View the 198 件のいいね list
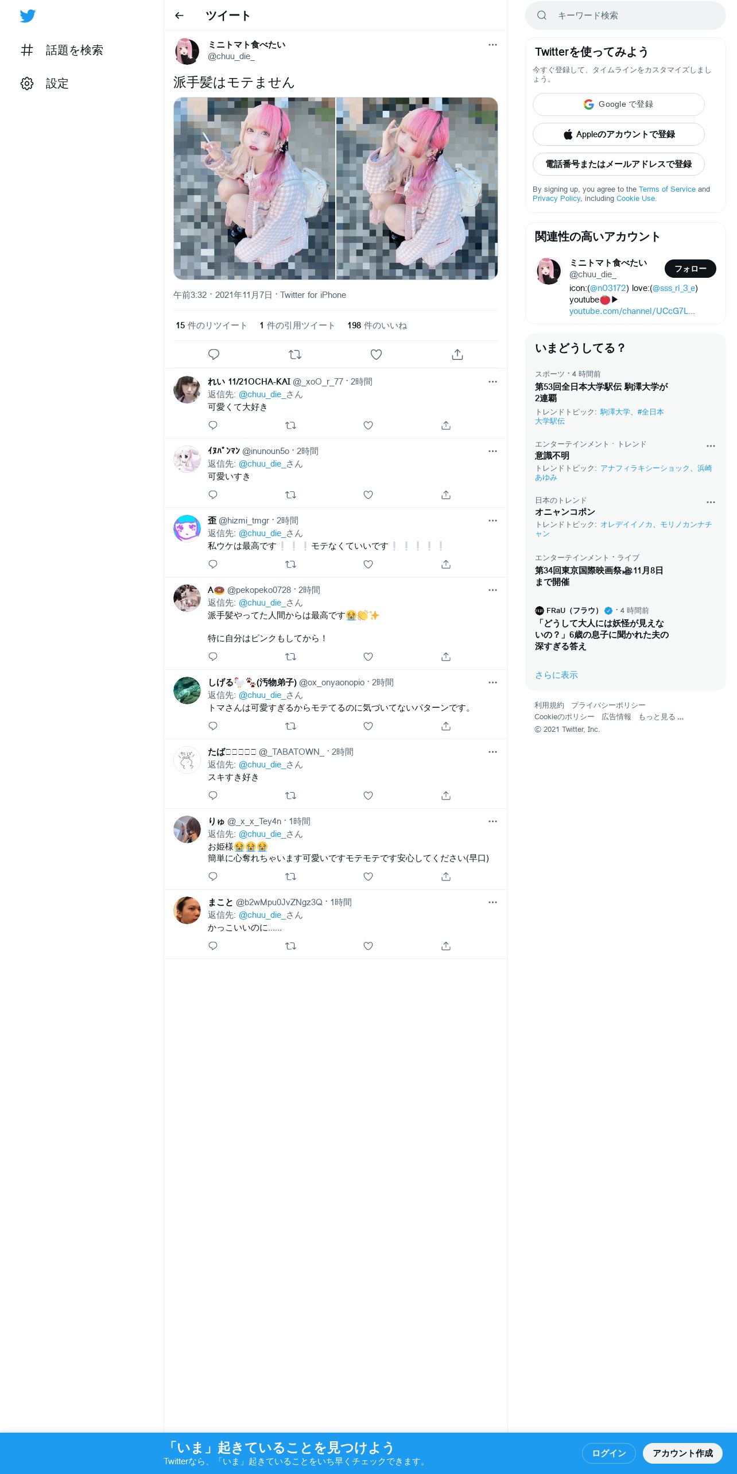This screenshot has height=1474, width=737. click(377, 325)
